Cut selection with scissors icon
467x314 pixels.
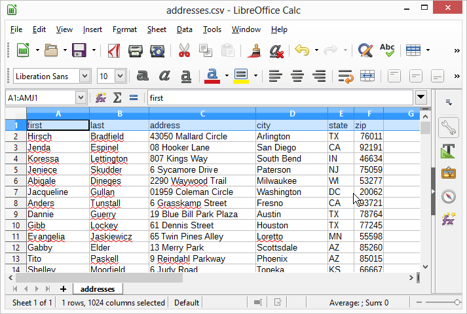[x=184, y=50]
